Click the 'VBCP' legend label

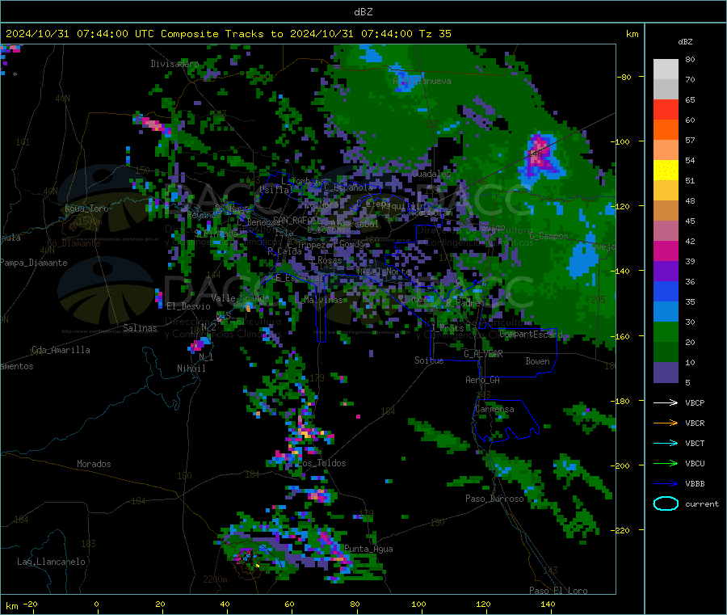[x=695, y=403]
